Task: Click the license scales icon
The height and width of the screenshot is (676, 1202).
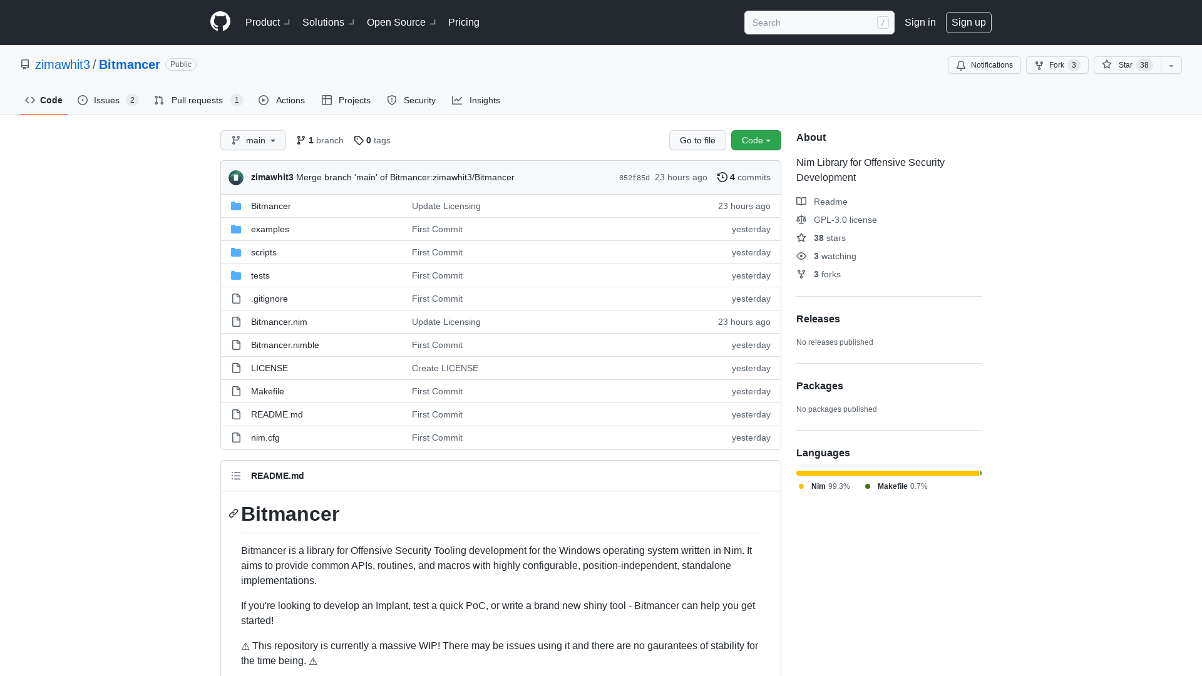Action: [x=801, y=219]
